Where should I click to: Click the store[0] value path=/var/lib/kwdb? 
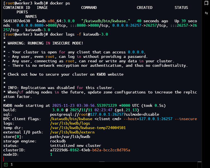pyautogui.click(x=70, y=137)
